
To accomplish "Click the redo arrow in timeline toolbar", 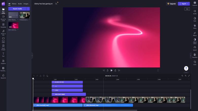I will 37,76.
